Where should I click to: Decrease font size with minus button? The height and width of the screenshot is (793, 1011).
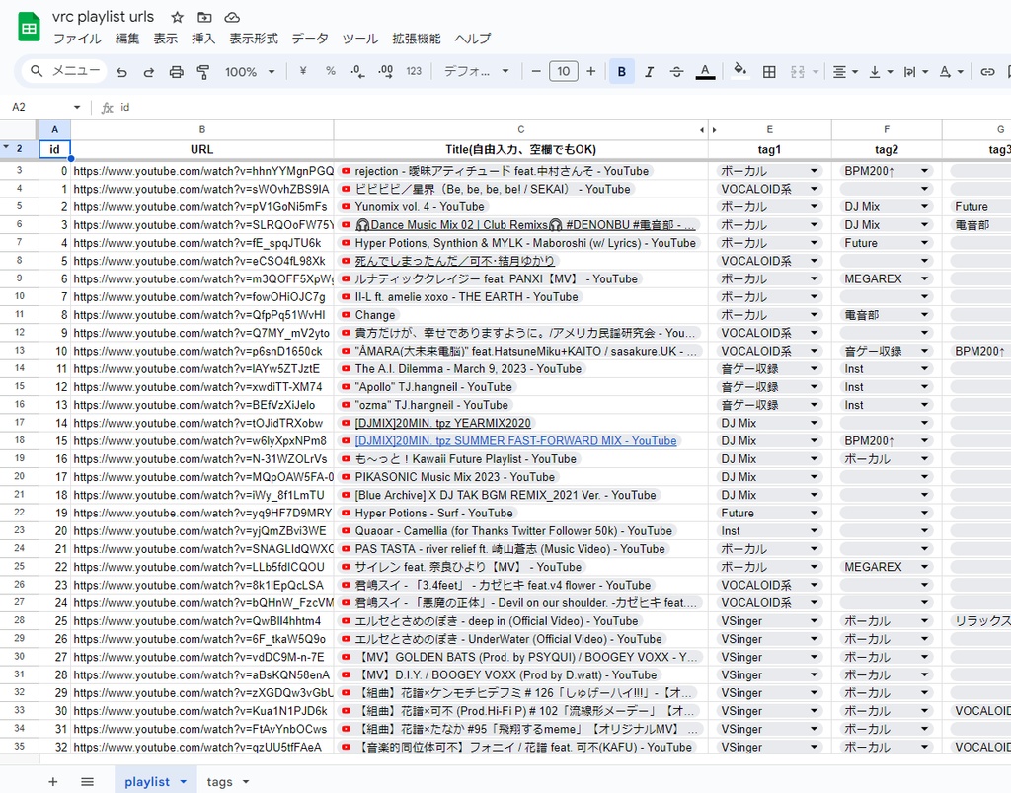(x=536, y=71)
